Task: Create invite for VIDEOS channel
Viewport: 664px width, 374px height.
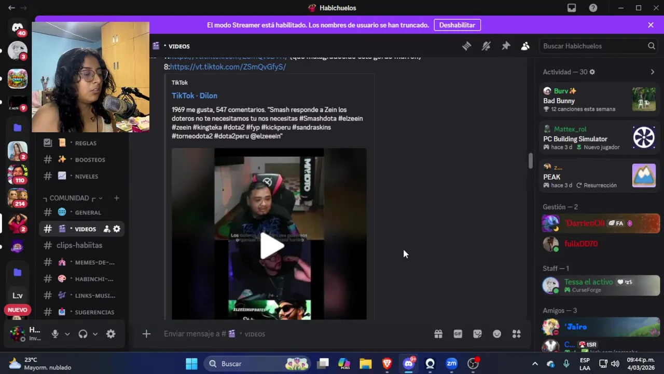Action: point(107,229)
